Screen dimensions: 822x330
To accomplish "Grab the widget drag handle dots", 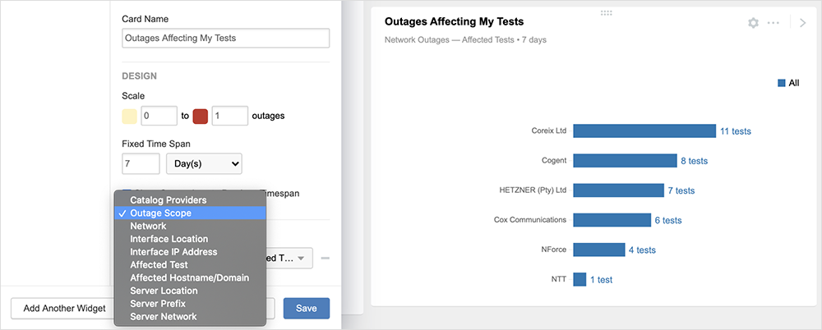I will click(607, 12).
